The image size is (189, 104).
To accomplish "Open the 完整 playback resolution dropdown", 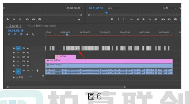I will click(170, 8).
